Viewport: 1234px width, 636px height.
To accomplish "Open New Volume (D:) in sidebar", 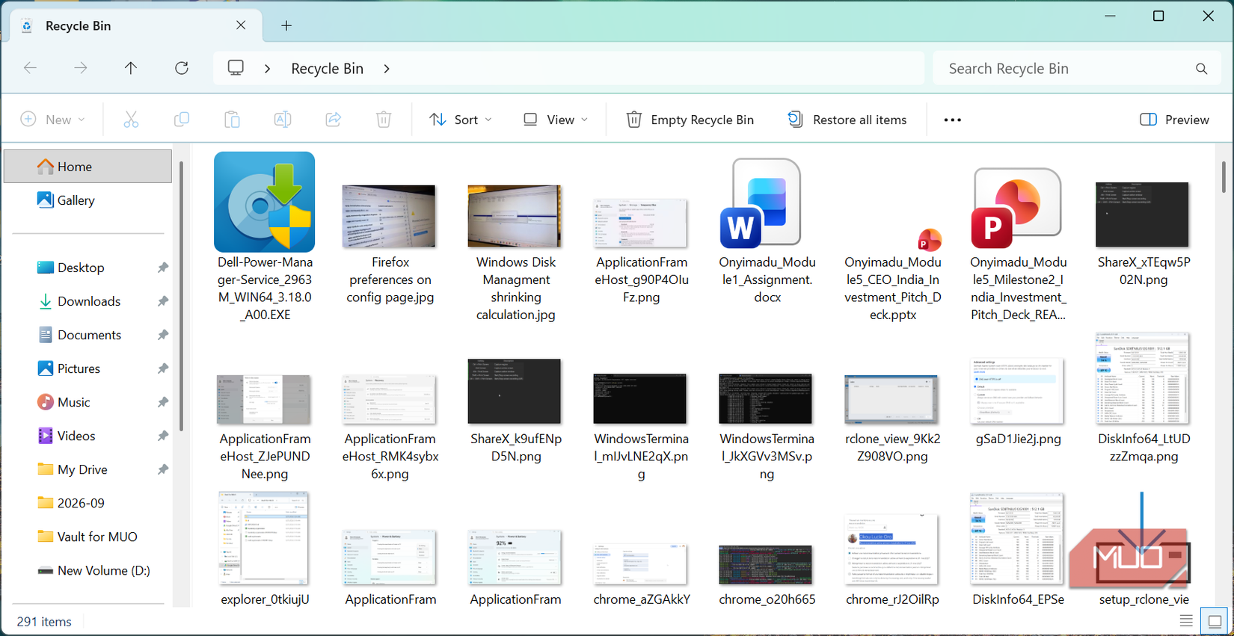I will (x=88, y=570).
